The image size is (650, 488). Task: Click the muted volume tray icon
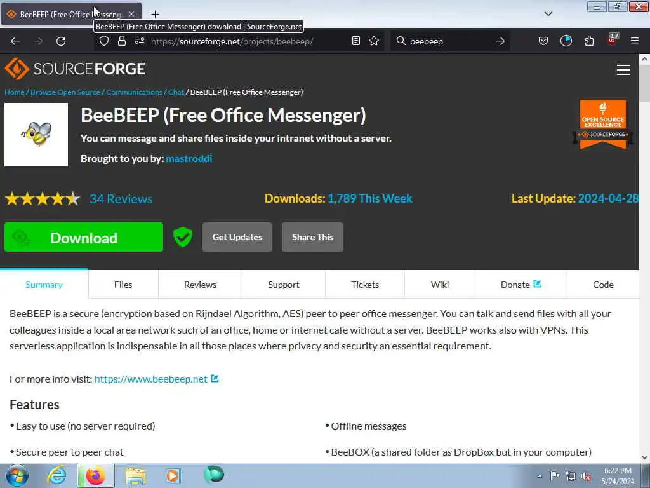[x=586, y=477]
